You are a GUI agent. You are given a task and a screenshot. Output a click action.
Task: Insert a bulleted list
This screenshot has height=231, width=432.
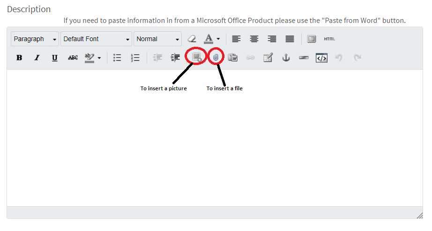click(x=117, y=58)
